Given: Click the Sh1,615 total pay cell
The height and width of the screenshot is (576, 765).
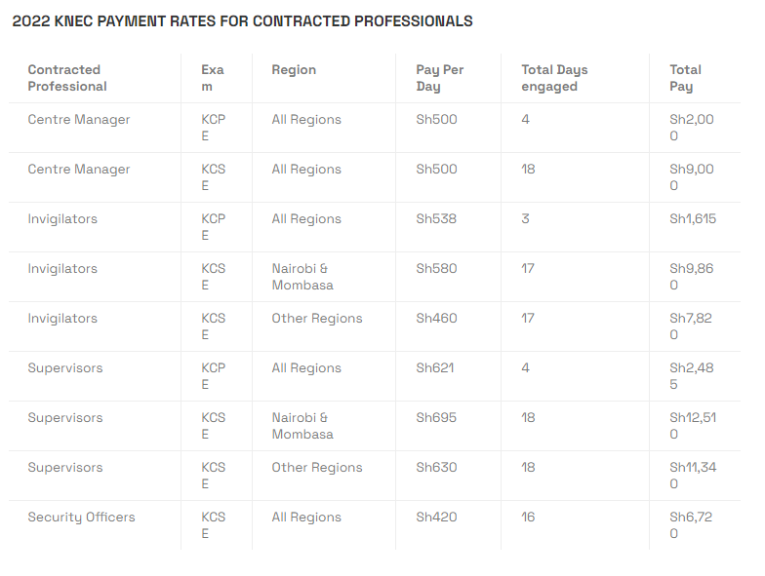Looking at the screenshot, I should click(x=693, y=218).
